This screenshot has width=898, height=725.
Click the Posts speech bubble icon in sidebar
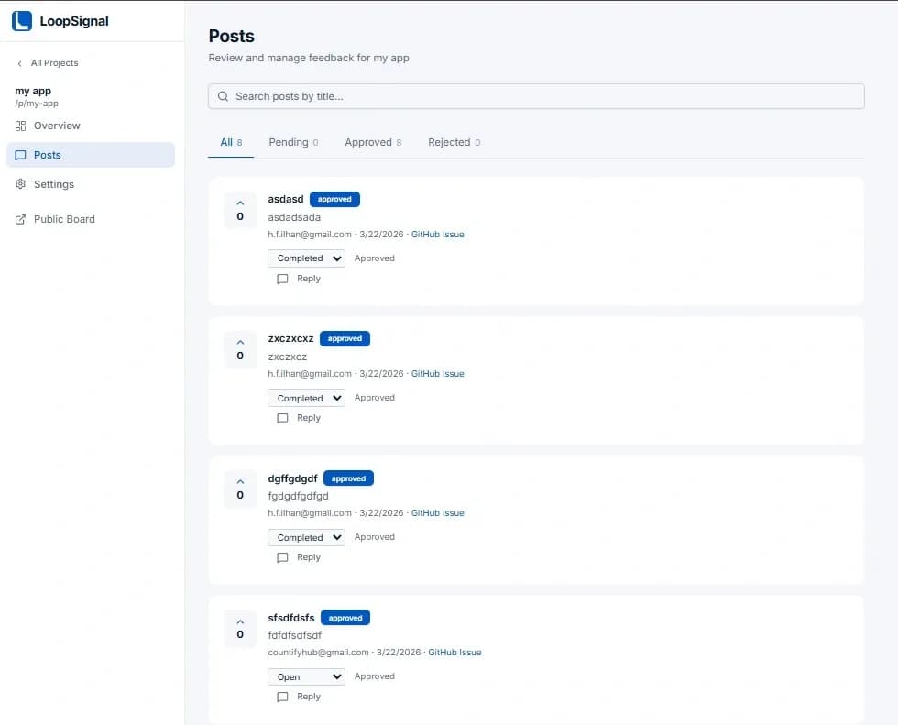[20, 155]
